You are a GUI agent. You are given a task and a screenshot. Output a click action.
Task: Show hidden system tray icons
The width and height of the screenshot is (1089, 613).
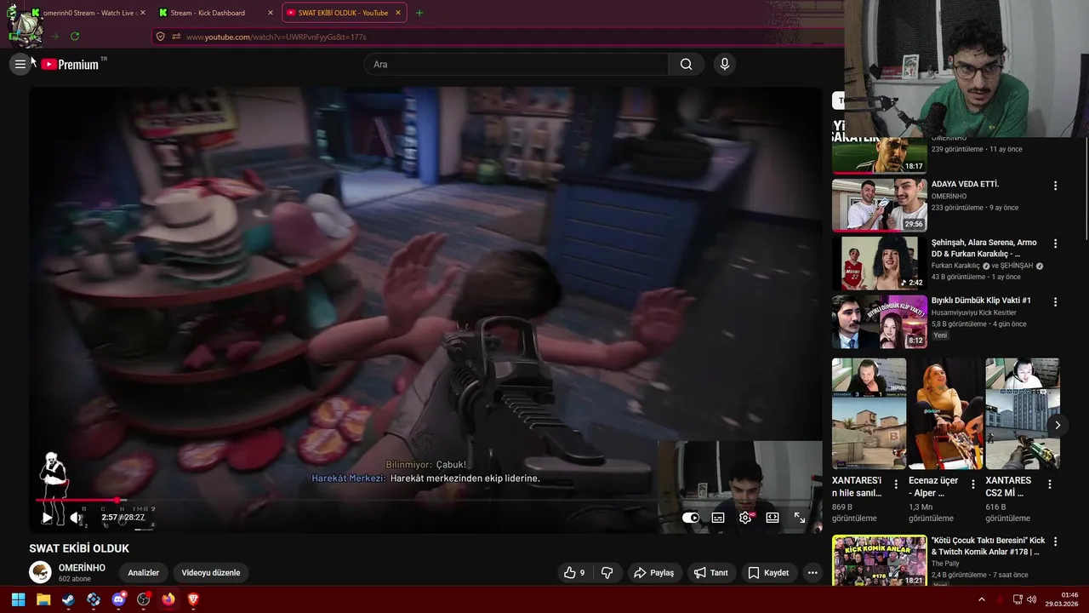981,599
